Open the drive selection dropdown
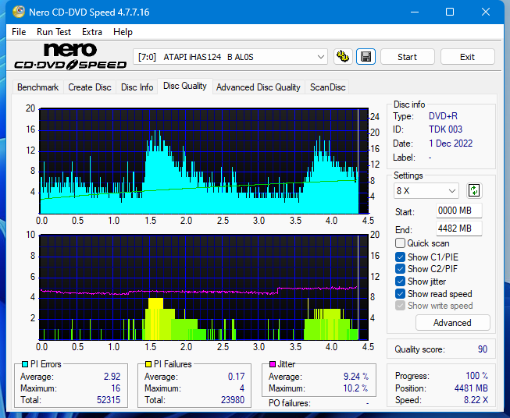 click(230, 57)
